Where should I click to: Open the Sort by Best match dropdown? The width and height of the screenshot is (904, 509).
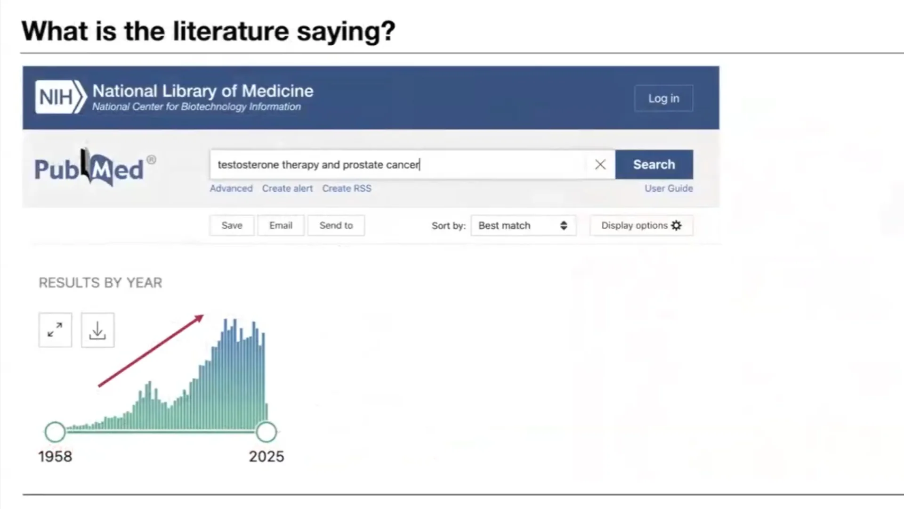tap(523, 225)
